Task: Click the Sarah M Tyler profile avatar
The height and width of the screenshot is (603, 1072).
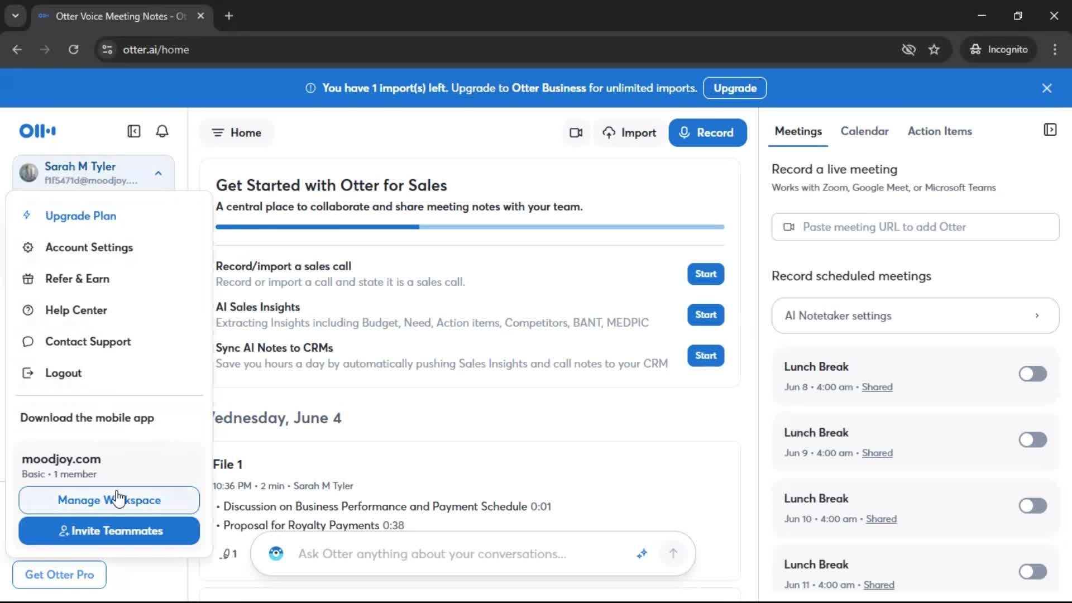Action: click(x=28, y=173)
